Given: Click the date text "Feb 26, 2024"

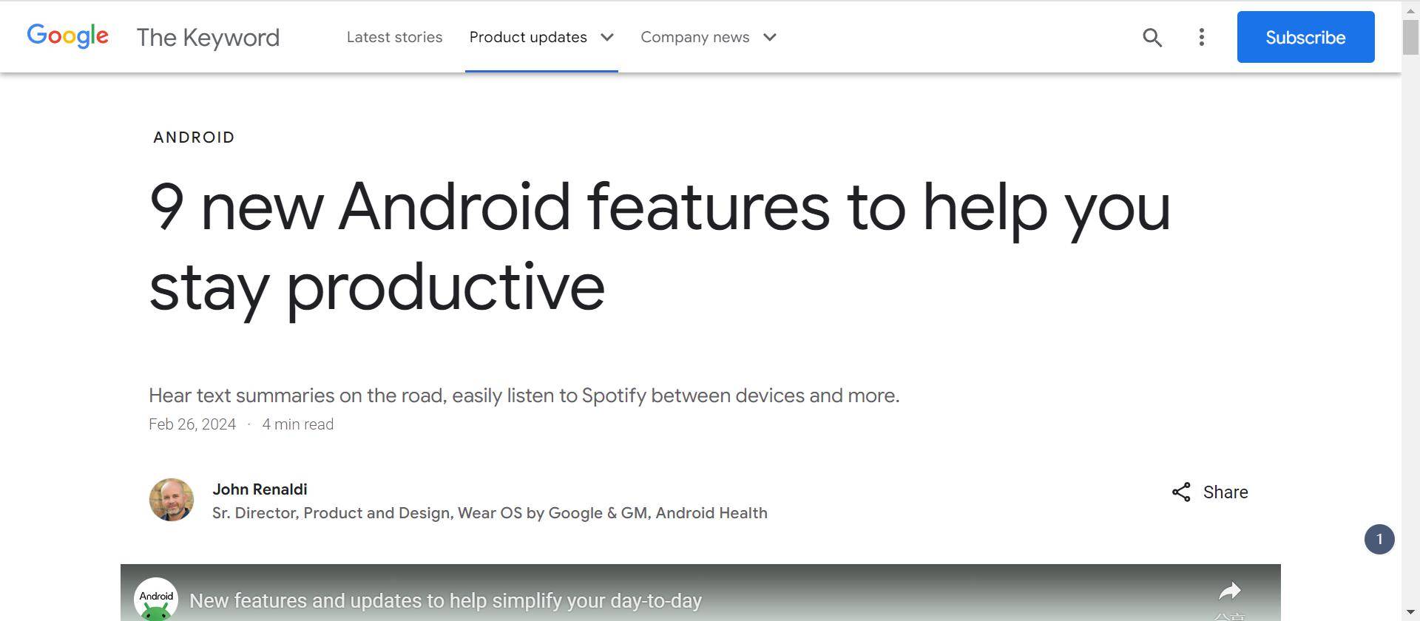Looking at the screenshot, I should click(x=192, y=424).
